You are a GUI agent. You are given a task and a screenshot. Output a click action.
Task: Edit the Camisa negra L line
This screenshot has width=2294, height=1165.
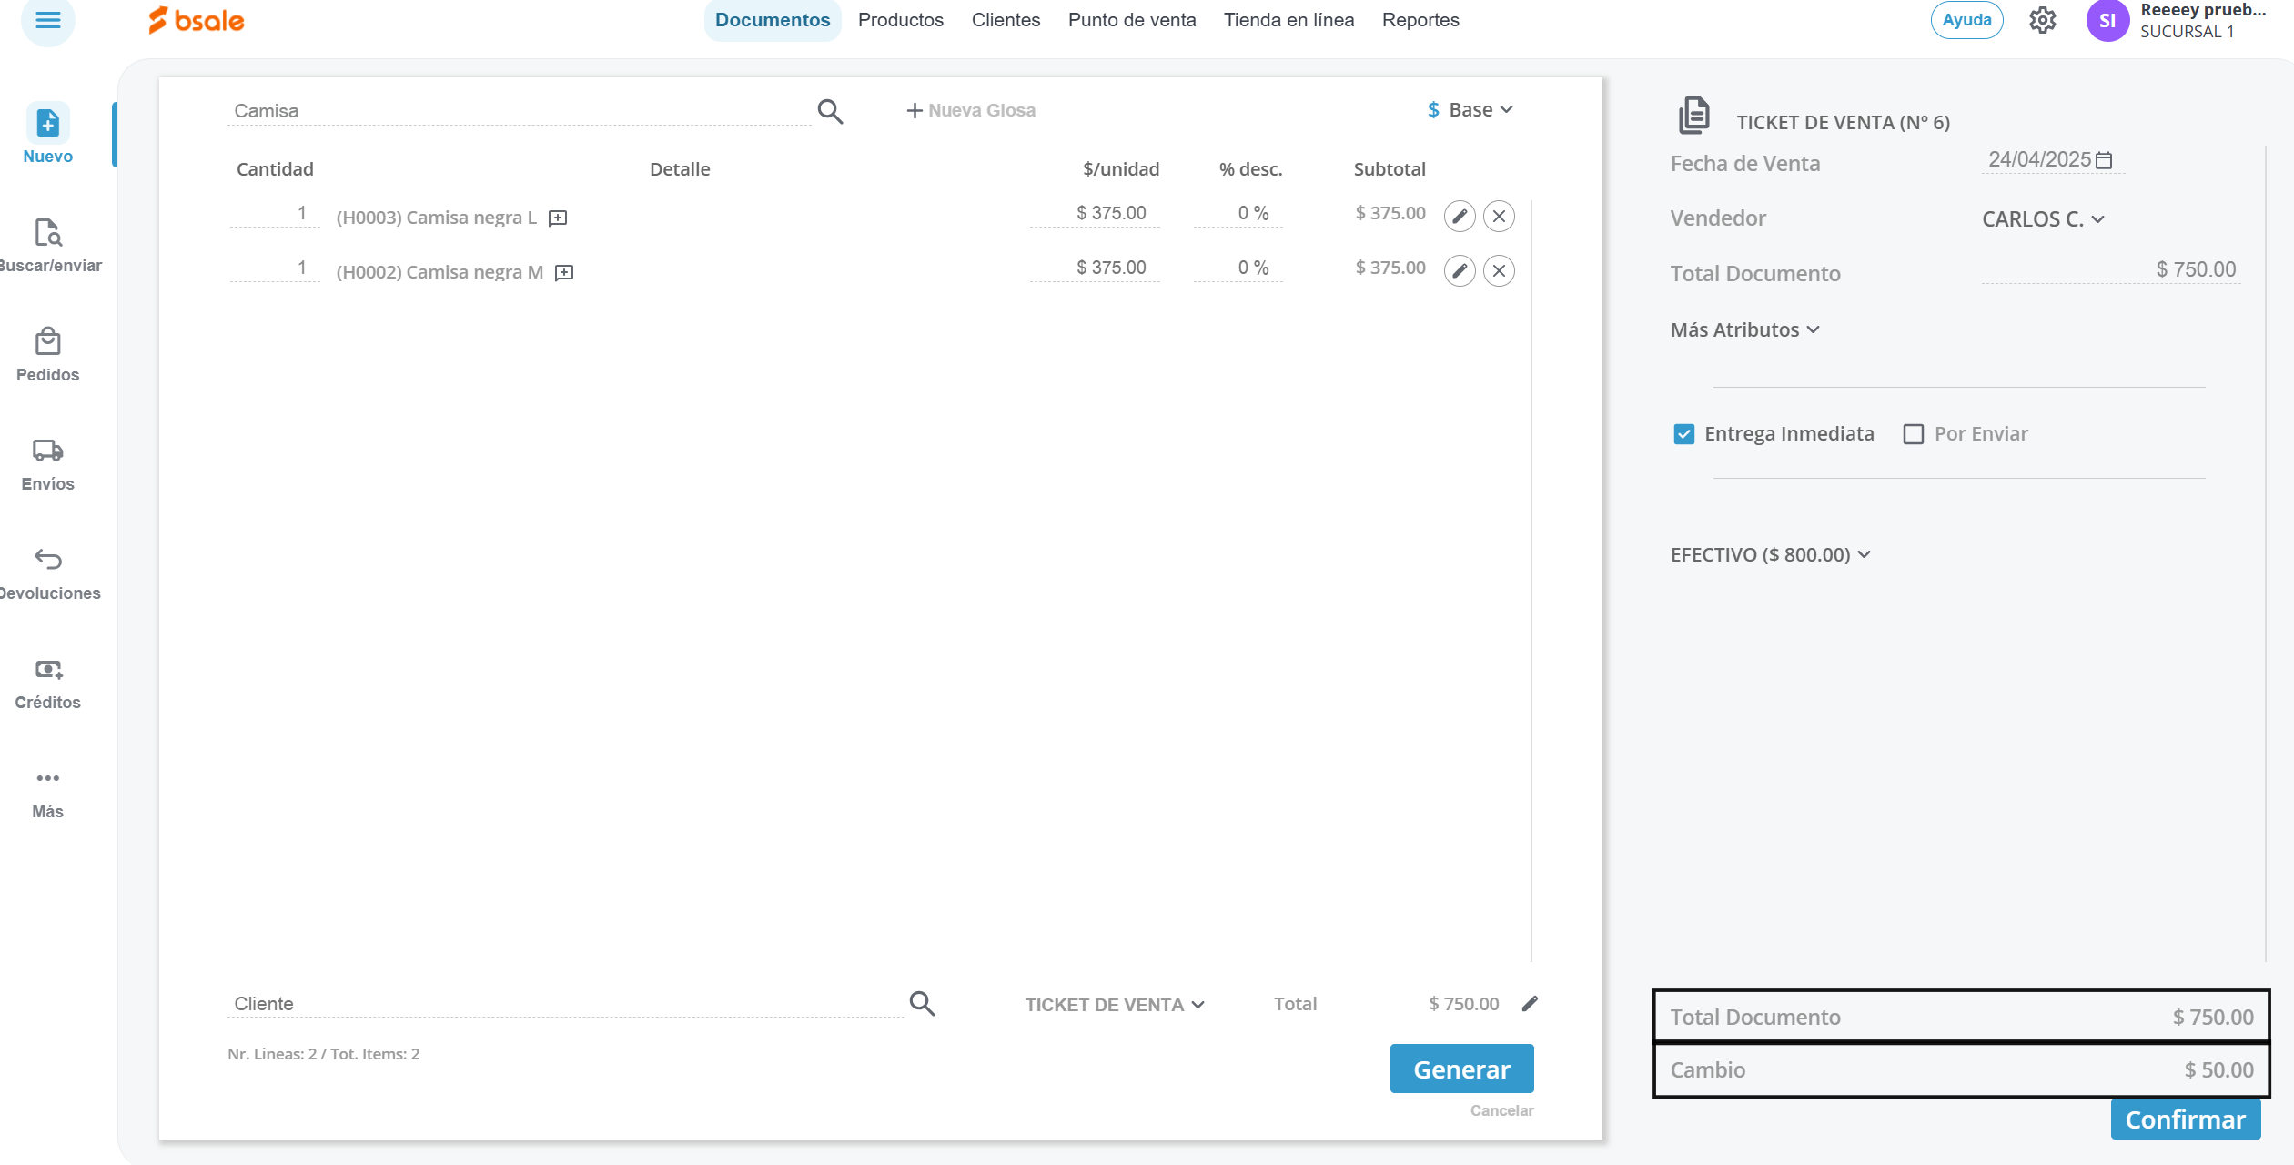tap(1459, 217)
